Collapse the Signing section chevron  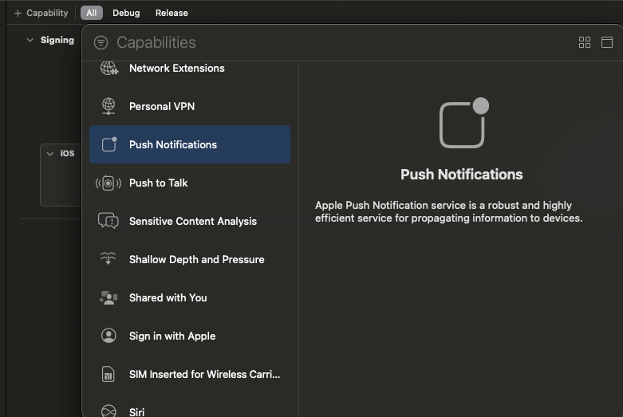tap(30, 40)
